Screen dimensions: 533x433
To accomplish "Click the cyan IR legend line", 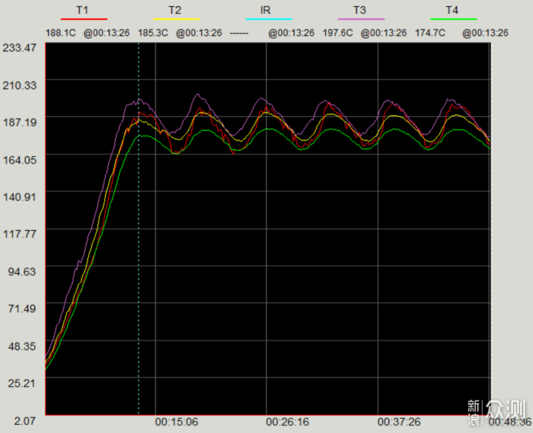I will 269,19.
